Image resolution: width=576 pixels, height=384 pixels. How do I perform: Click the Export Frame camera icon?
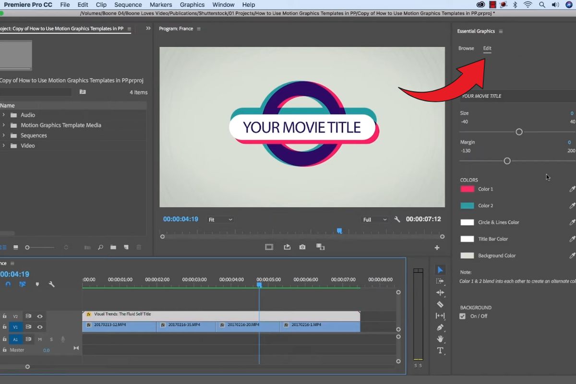[x=302, y=247]
